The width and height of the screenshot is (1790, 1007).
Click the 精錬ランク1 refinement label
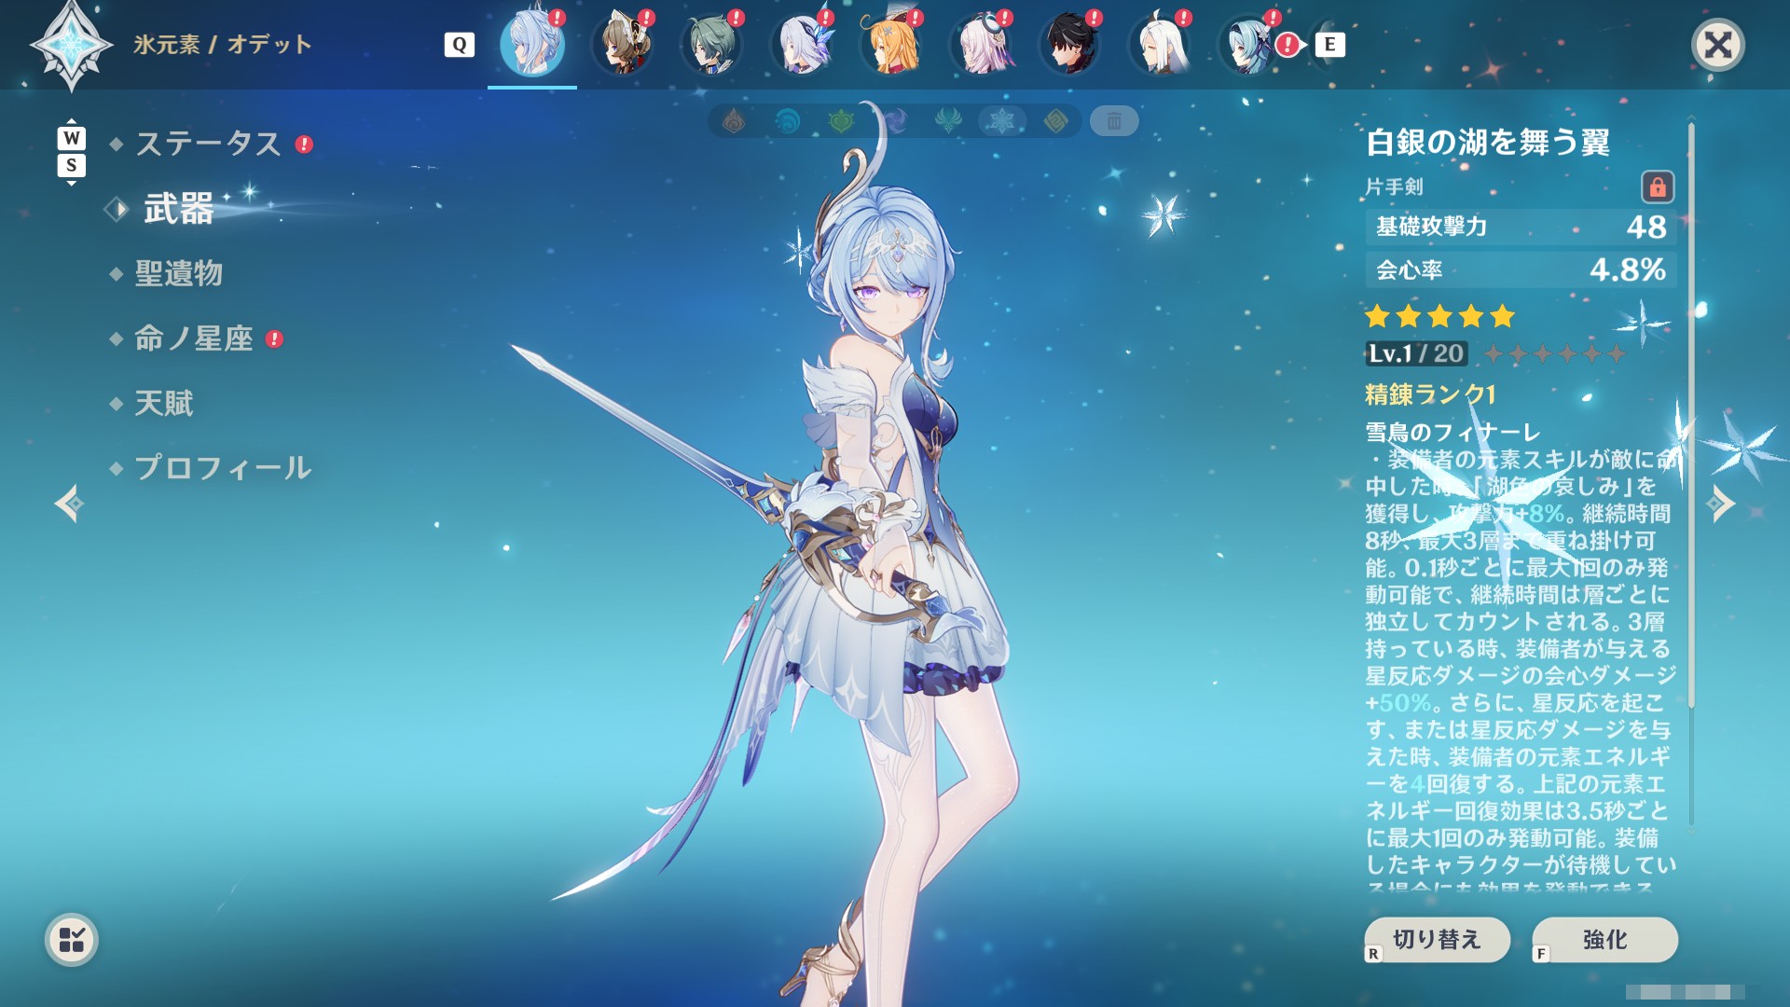point(1430,394)
